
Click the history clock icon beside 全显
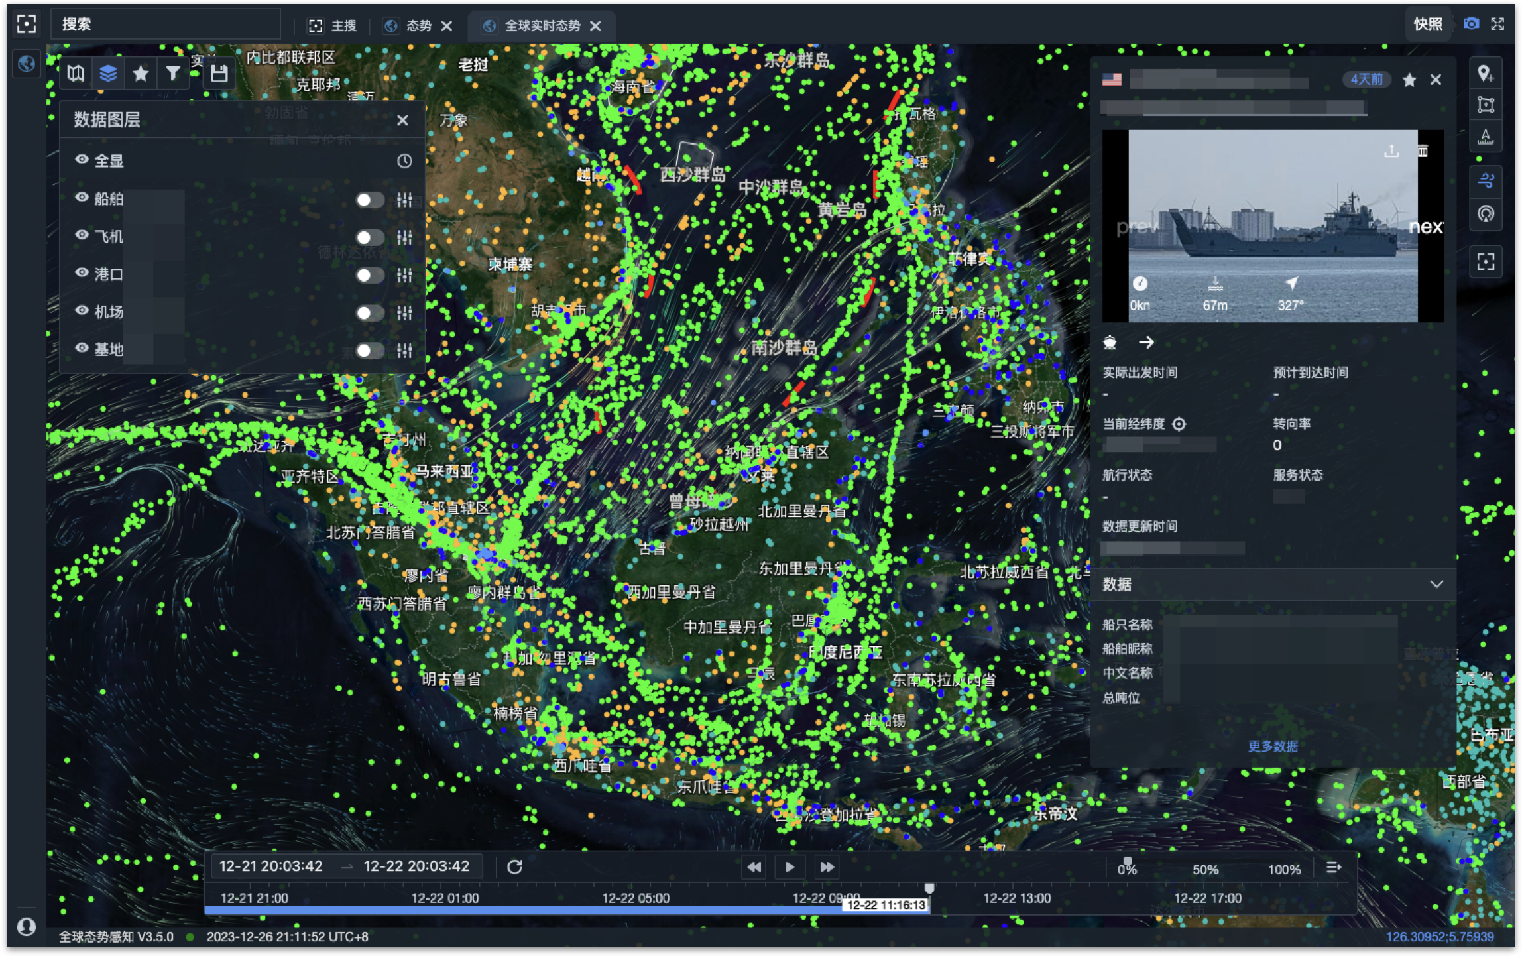point(404,161)
